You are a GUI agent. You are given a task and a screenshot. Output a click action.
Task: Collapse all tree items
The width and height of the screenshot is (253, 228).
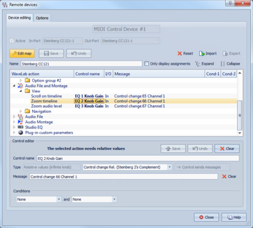[230, 64]
